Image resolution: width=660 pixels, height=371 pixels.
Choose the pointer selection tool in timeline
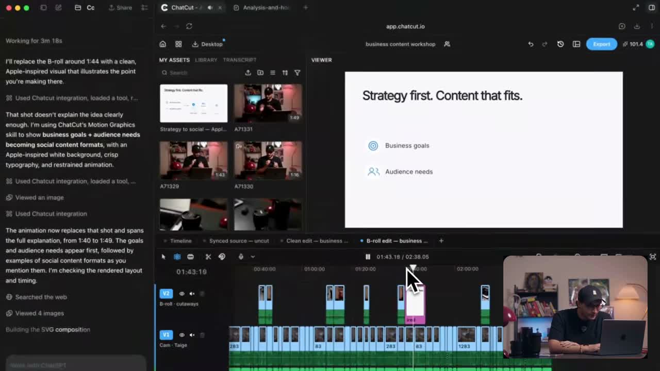point(163,257)
